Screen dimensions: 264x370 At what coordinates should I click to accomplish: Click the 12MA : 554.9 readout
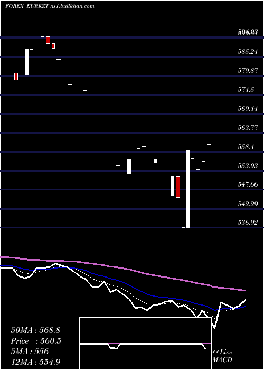[34, 362]
